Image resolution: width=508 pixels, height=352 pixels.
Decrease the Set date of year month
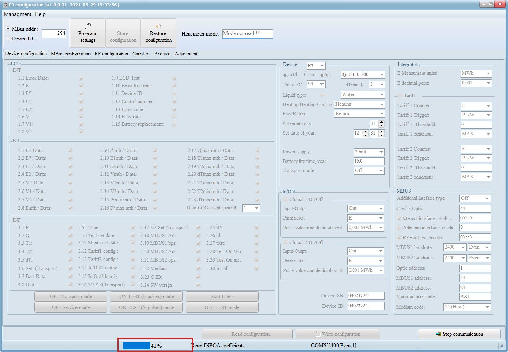tap(365, 135)
